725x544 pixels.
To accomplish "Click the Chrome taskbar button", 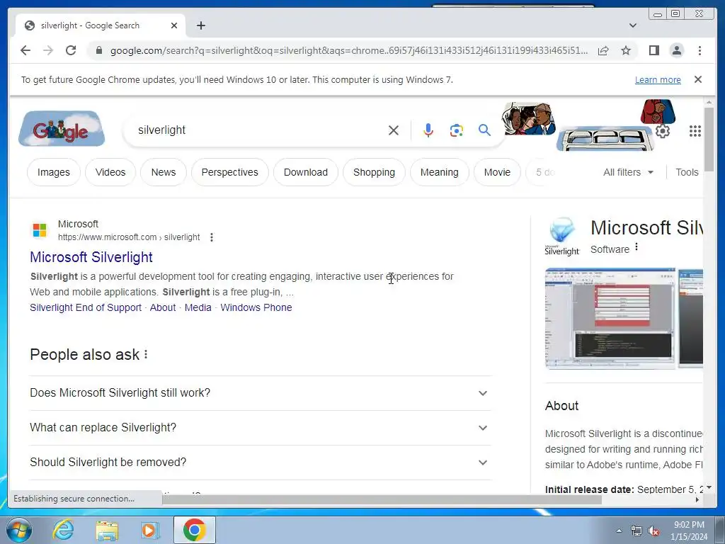I will [194, 530].
